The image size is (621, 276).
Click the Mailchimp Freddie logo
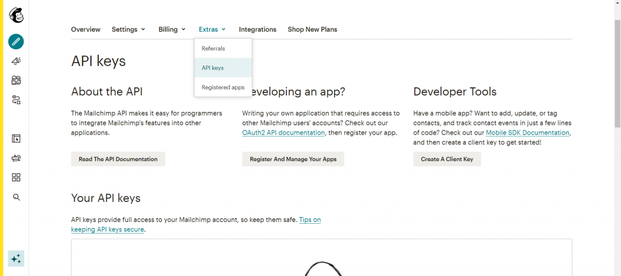click(x=16, y=15)
